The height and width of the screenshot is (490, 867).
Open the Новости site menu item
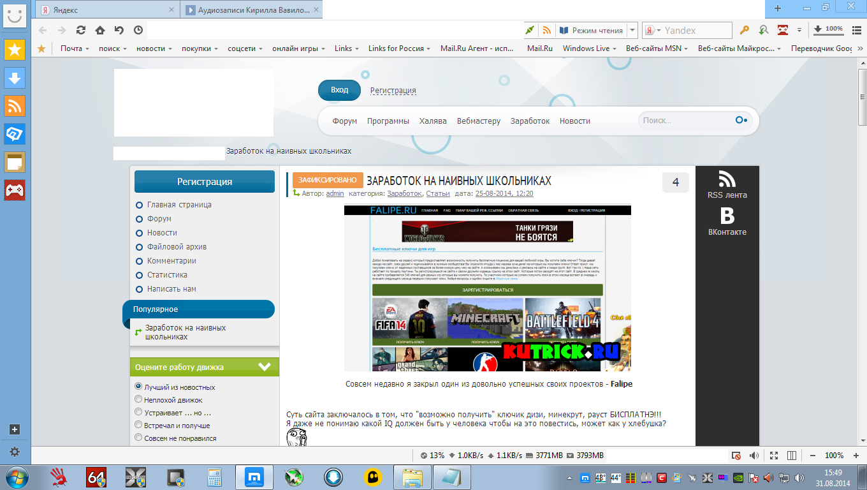tap(575, 121)
